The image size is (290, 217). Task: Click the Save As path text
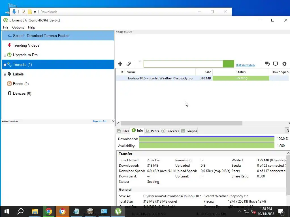click(196, 196)
